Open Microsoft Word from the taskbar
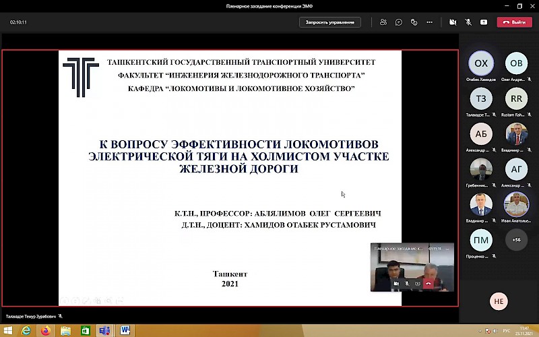The image size is (539, 337). pyautogui.click(x=125, y=330)
